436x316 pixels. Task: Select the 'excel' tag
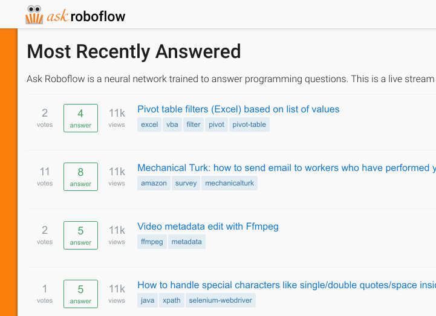(x=149, y=125)
